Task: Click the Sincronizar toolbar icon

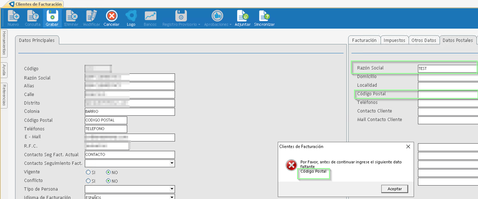Action: click(x=264, y=18)
